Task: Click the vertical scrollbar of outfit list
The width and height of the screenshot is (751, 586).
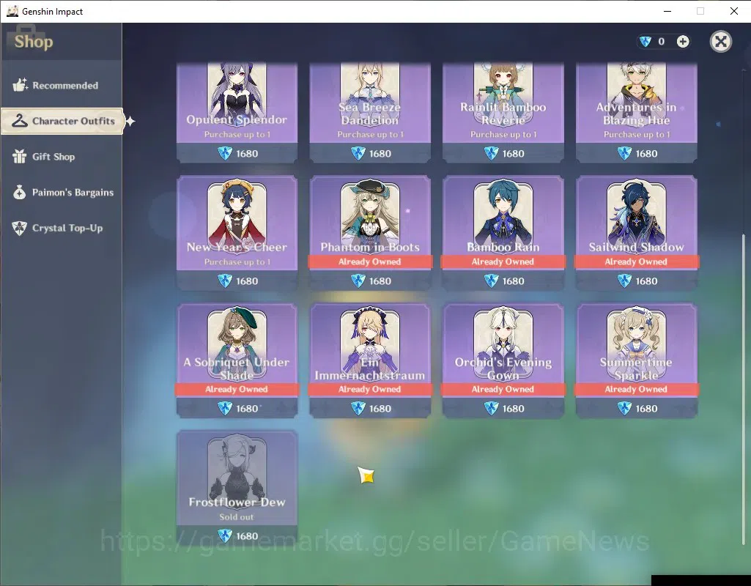Action: pos(744,389)
